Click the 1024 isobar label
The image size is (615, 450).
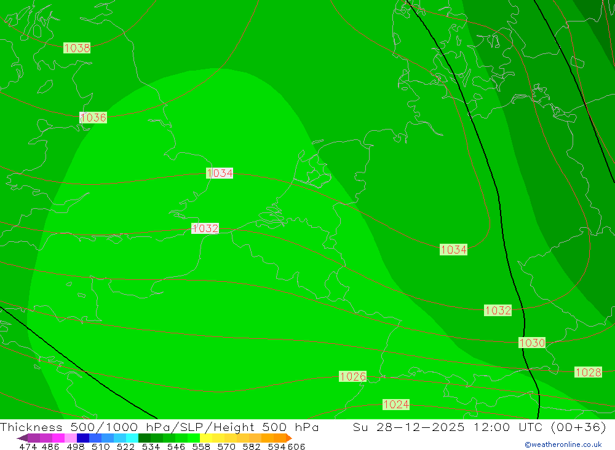(x=396, y=405)
